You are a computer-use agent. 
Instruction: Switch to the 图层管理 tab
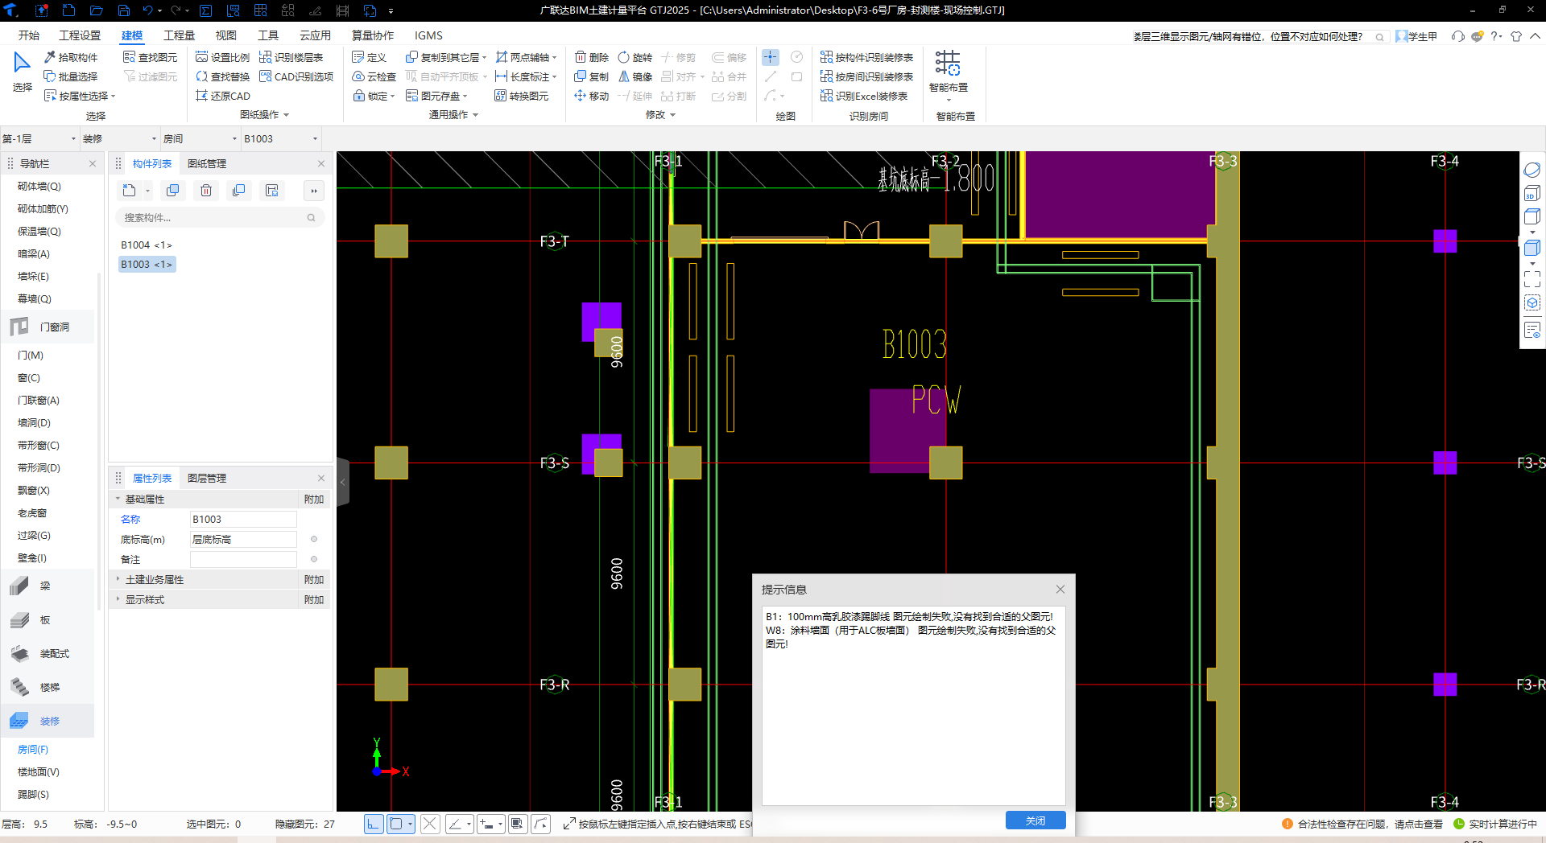[x=207, y=478]
